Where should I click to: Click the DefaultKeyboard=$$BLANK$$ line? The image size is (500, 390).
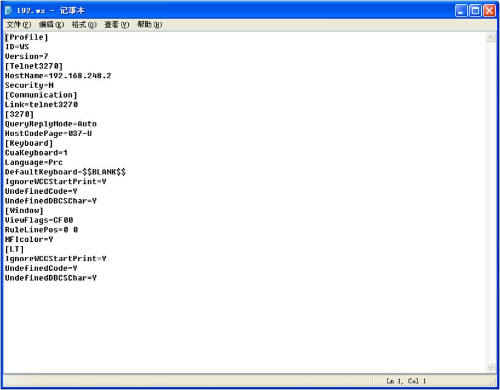66,172
